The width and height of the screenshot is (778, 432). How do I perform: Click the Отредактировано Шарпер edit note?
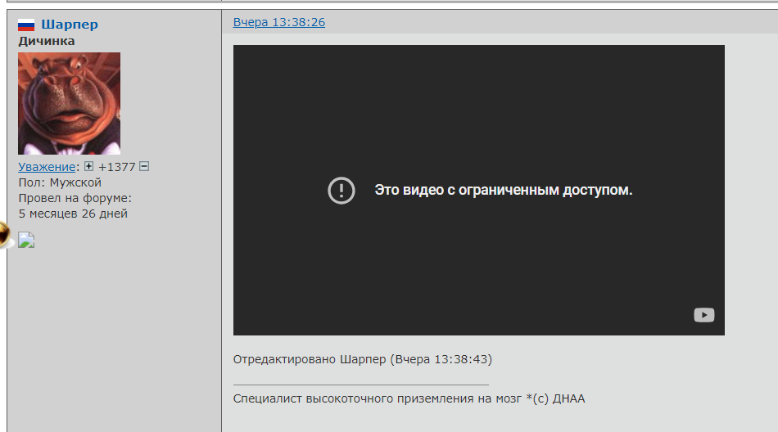coord(363,359)
